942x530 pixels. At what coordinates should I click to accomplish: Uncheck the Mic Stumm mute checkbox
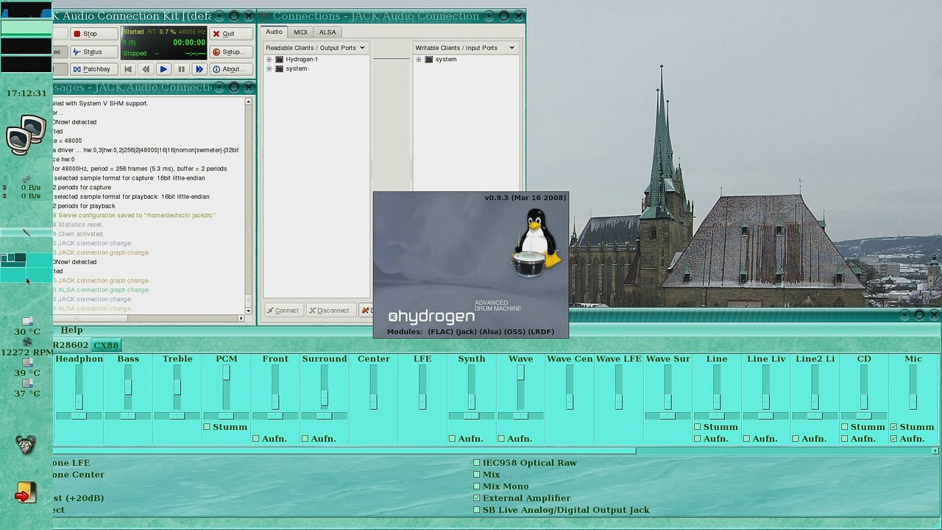coord(894,427)
